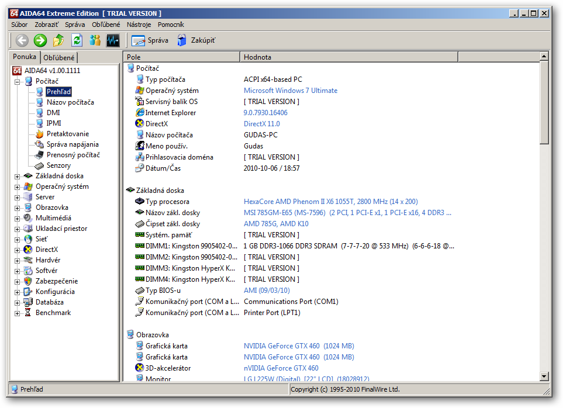Click the Users toolbar icon
Screen dimensions: 563x408
pos(95,40)
